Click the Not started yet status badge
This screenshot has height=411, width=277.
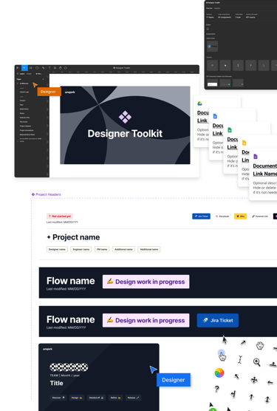pyautogui.click(x=60, y=217)
